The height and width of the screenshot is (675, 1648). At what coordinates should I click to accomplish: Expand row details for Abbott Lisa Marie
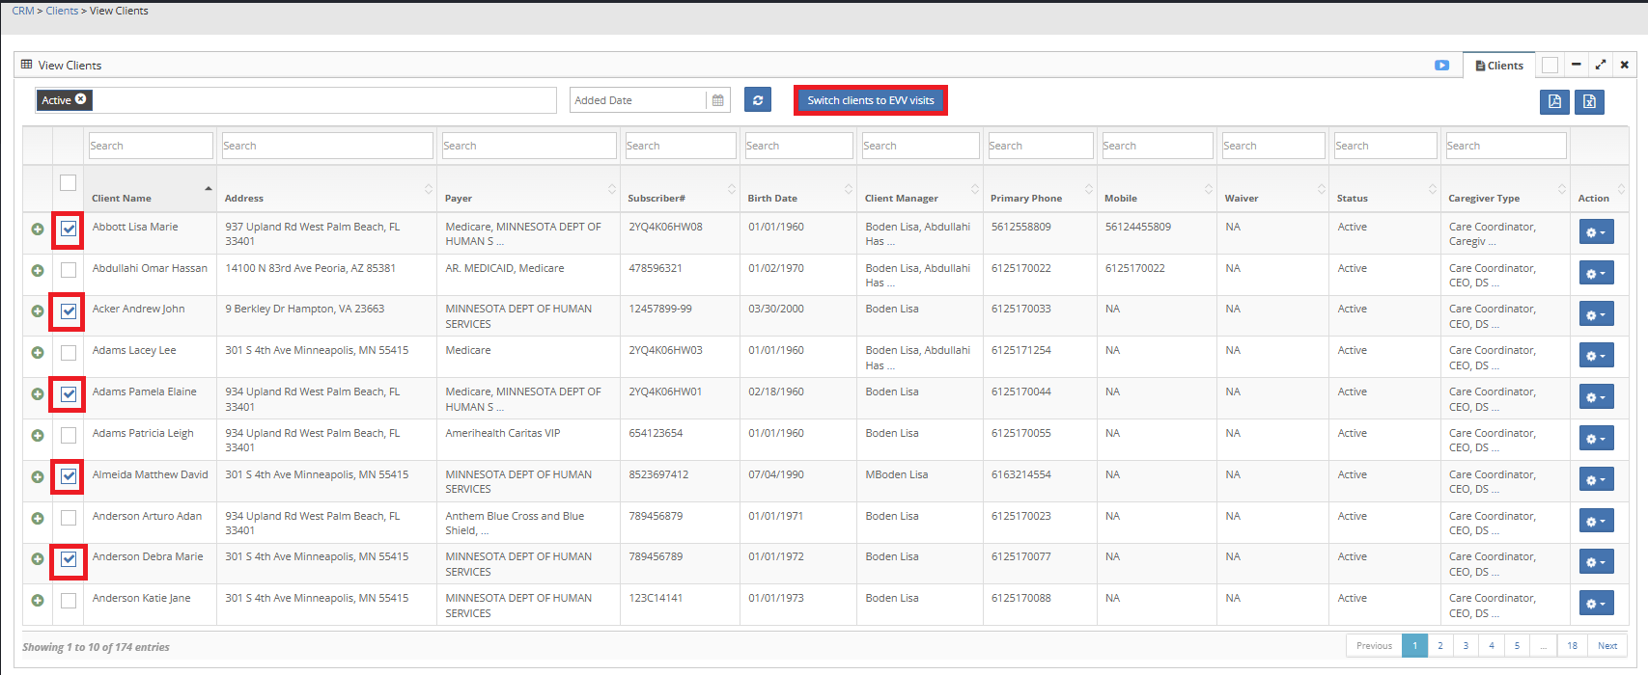38,229
